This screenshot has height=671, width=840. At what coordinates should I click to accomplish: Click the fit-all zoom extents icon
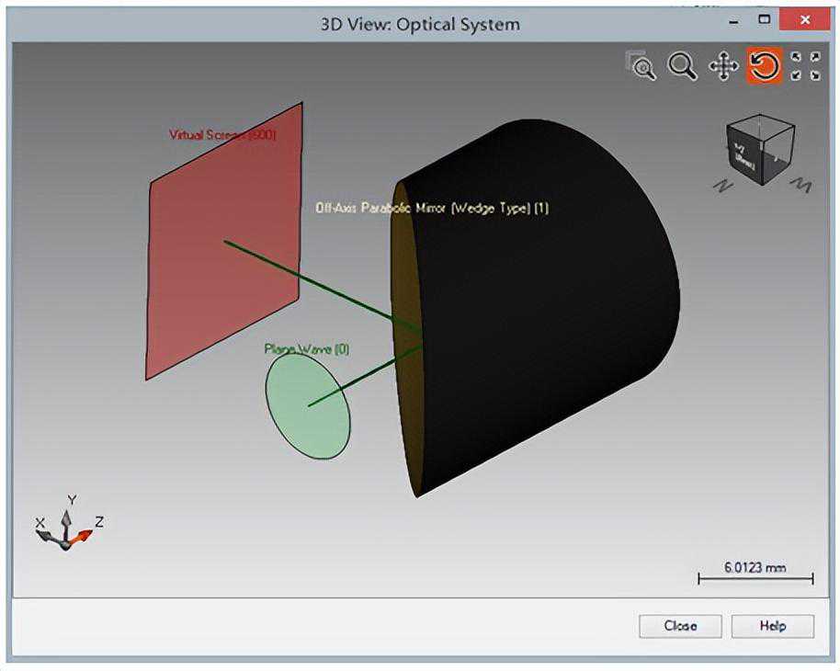click(x=805, y=65)
